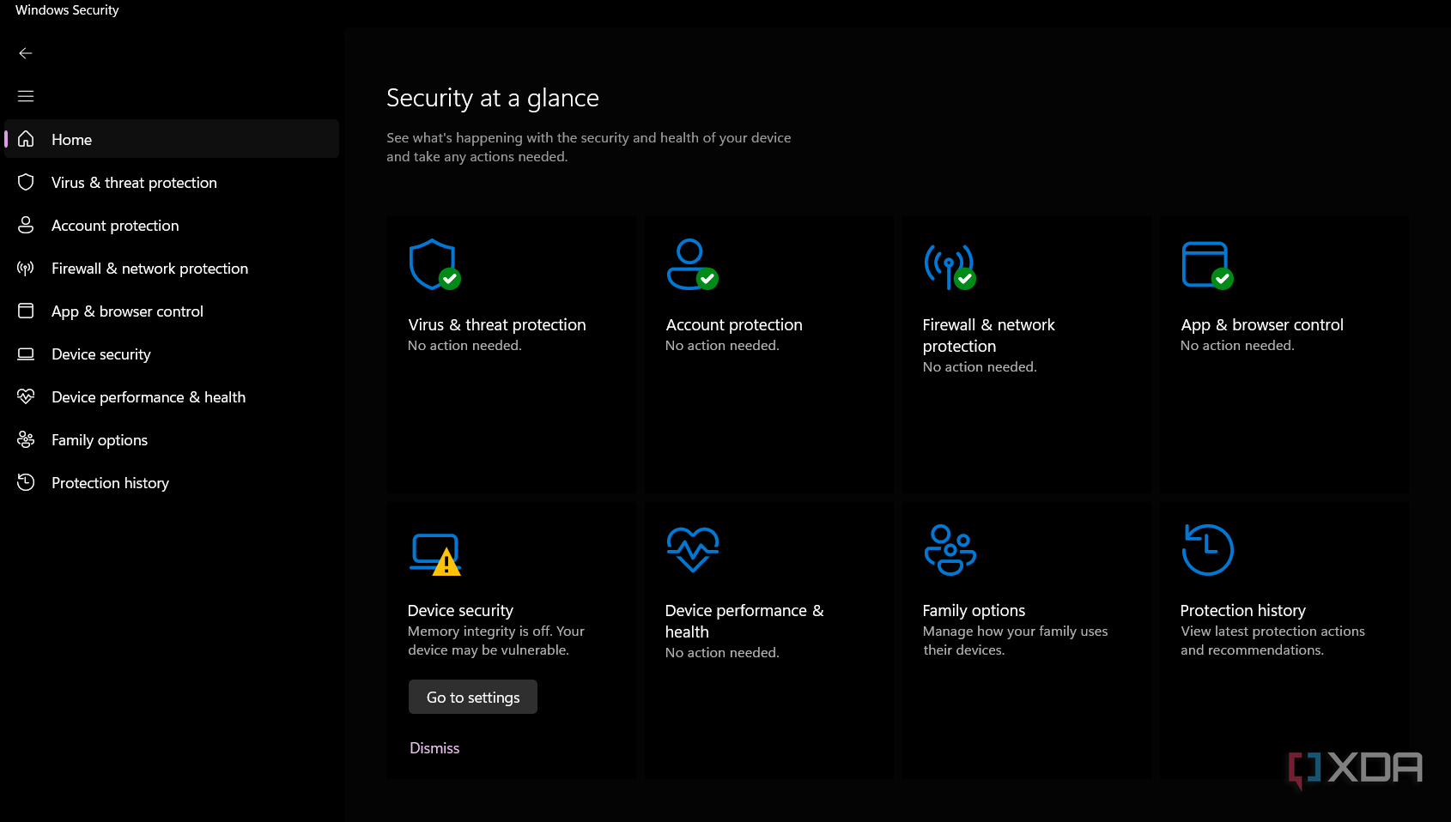Dismiss the Device security warning
This screenshot has height=822, width=1451.
[x=434, y=748]
